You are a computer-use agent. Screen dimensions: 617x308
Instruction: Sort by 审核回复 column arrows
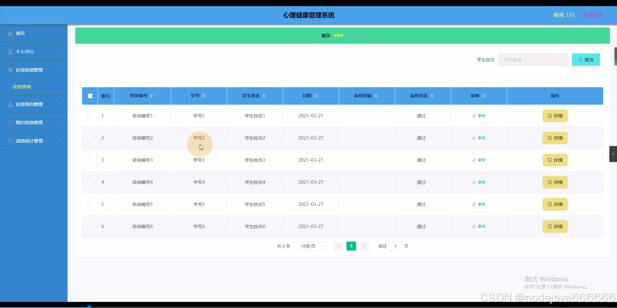(376, 96)
